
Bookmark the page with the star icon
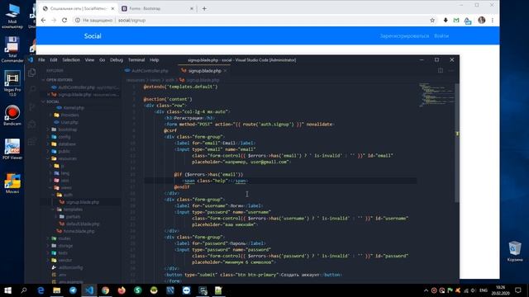coord(432,20)
